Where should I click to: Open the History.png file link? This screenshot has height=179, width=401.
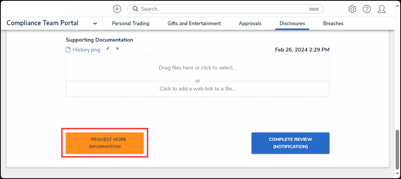86,50
